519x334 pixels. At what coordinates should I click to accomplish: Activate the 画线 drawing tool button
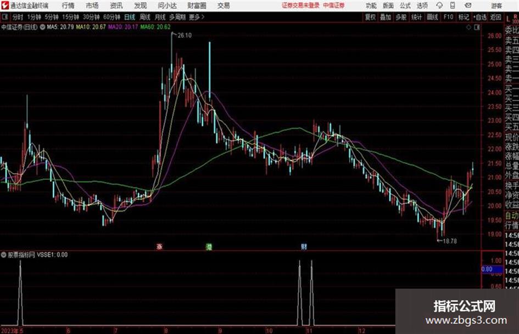click(x=432, y=17)
